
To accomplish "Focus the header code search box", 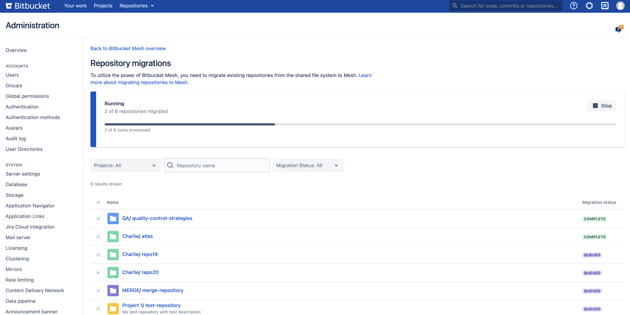I will pos(506,6).
